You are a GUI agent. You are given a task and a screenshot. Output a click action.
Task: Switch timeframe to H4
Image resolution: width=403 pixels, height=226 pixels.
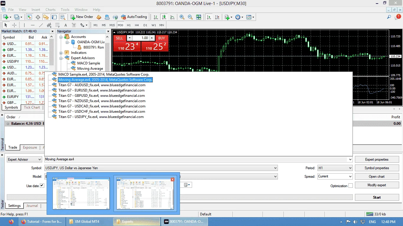(x=137, y=25)
